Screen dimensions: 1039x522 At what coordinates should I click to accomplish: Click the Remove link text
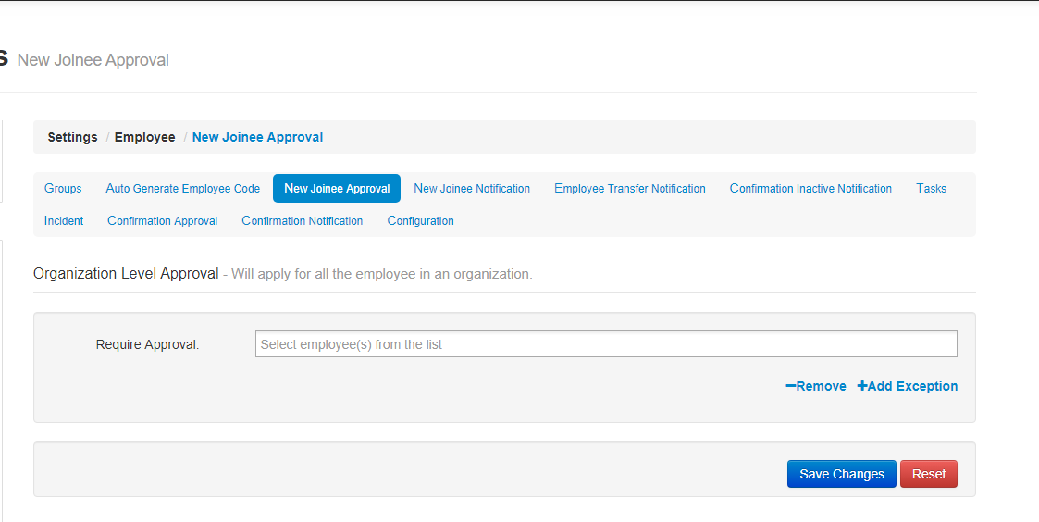(822, 386)
